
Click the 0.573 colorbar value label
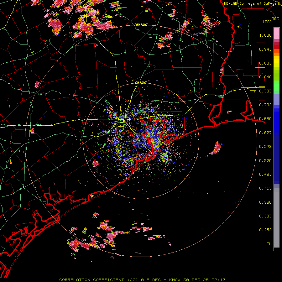point(265,147)
